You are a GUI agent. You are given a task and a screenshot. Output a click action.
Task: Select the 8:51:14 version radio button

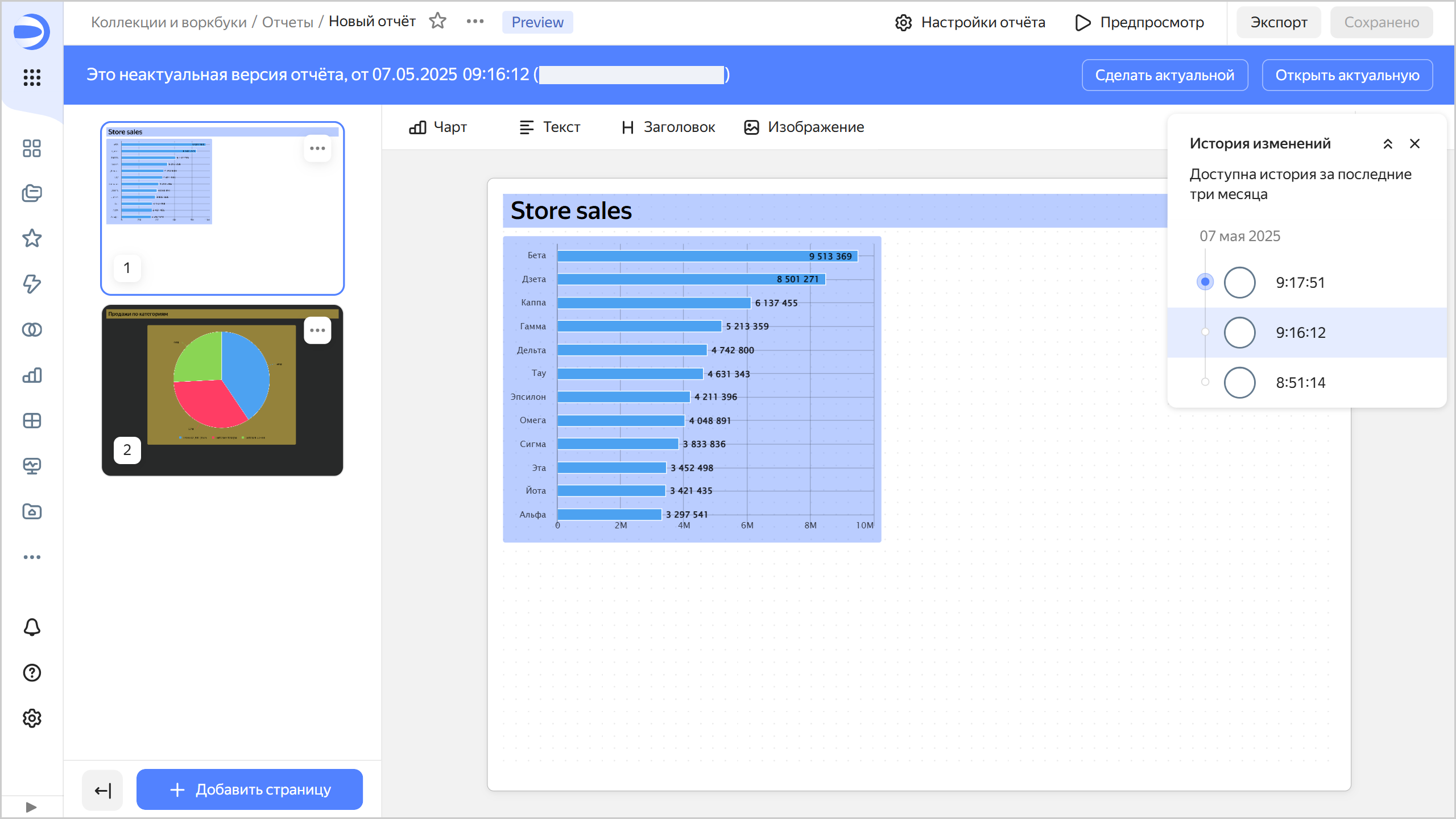(1239, 383)
